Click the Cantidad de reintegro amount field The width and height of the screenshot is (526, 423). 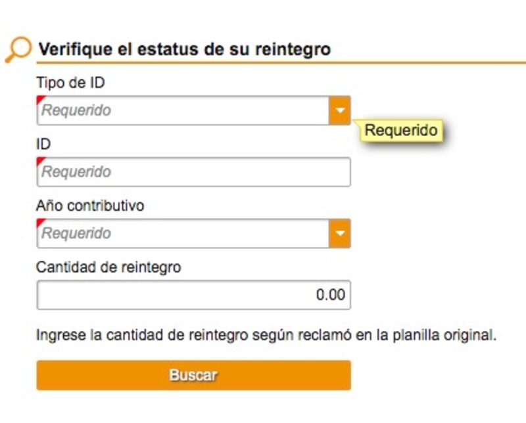(193, 295)
